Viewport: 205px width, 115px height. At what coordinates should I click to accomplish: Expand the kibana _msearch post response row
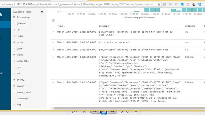click(53, 82)
